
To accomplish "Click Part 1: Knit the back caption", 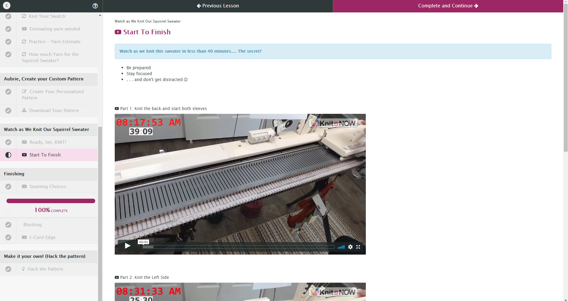I will [x=163, y=109].
